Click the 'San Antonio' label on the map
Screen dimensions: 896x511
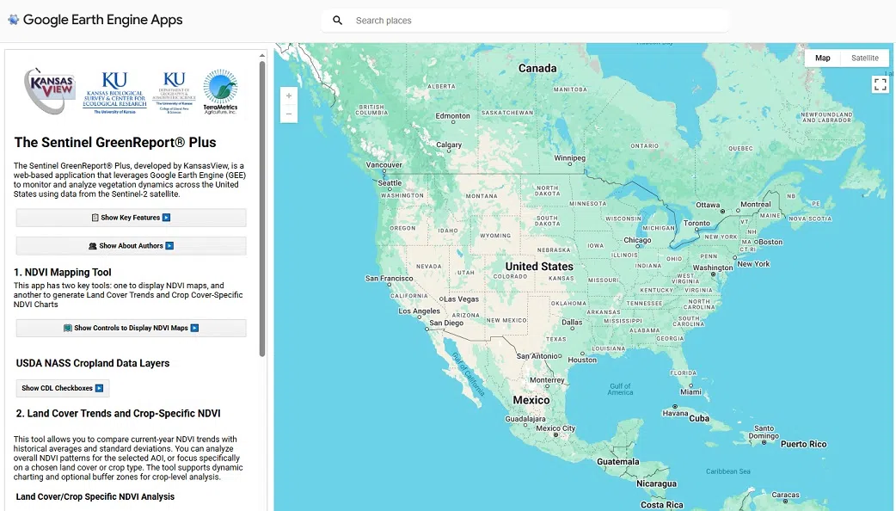tap(537, 356)
